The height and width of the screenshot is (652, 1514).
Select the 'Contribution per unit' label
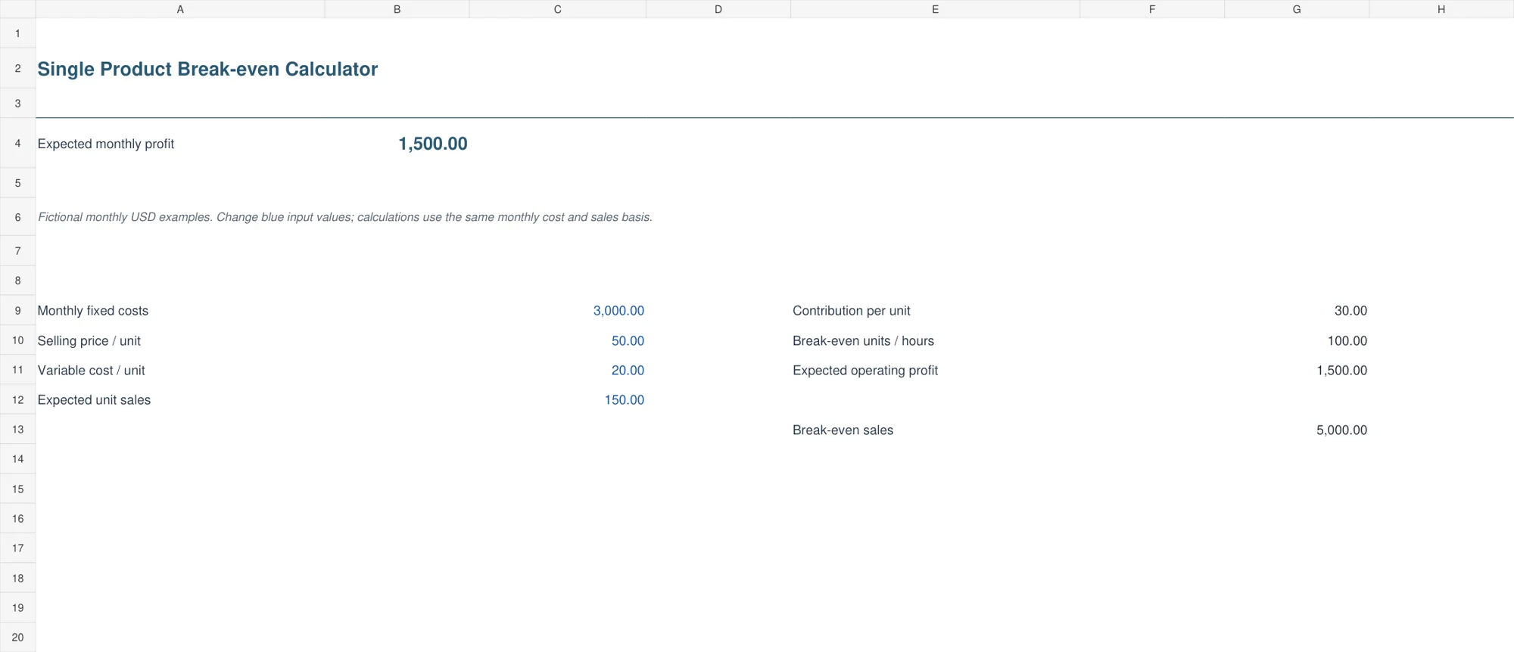(x=852, y=311)
